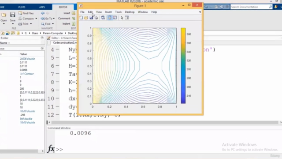
Task: Click the Save Figure icon in Figure toolbar
Action: click(91, 18)
